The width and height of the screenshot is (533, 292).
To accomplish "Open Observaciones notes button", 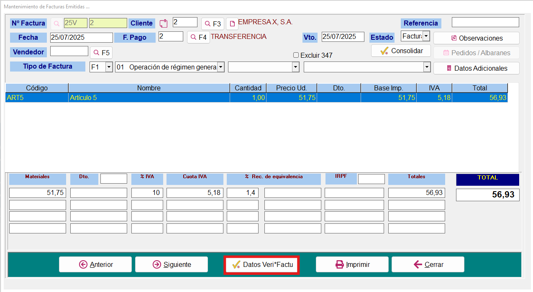I will coord(477,38).
